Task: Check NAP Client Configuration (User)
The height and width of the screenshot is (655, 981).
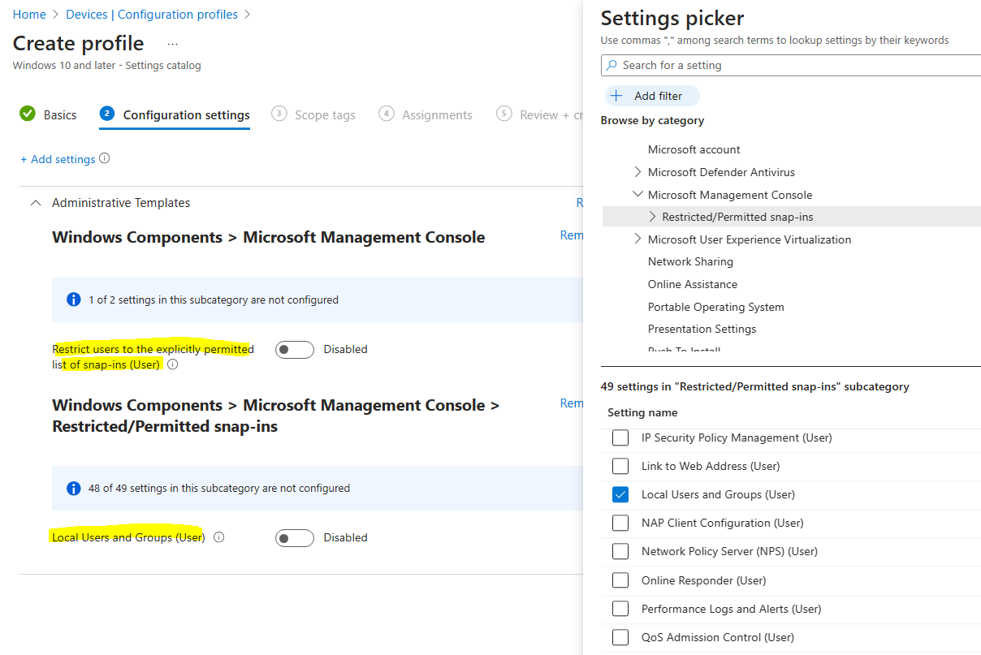Action: pyautogui.click(x=620, y=523)
